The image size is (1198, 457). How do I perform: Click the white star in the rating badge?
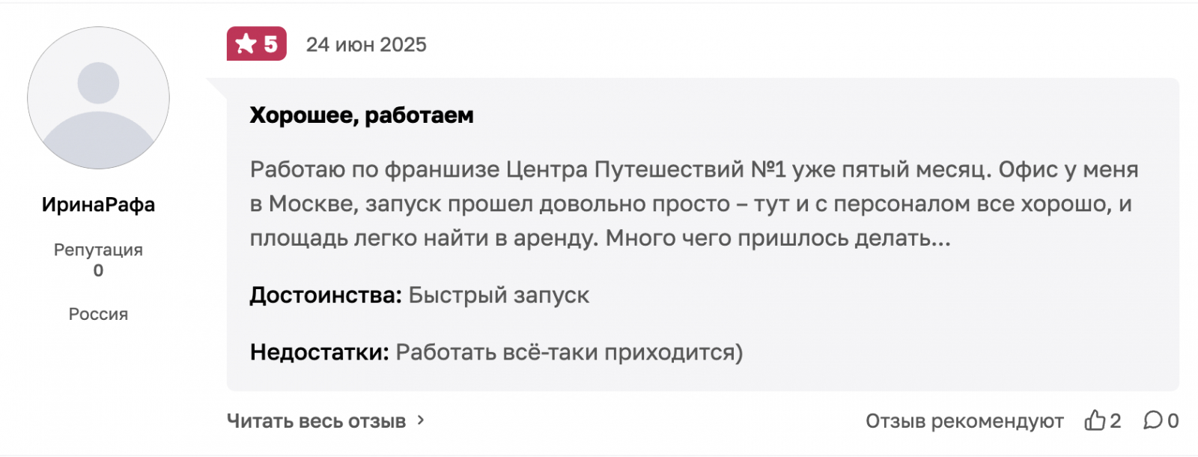[246, 44]
